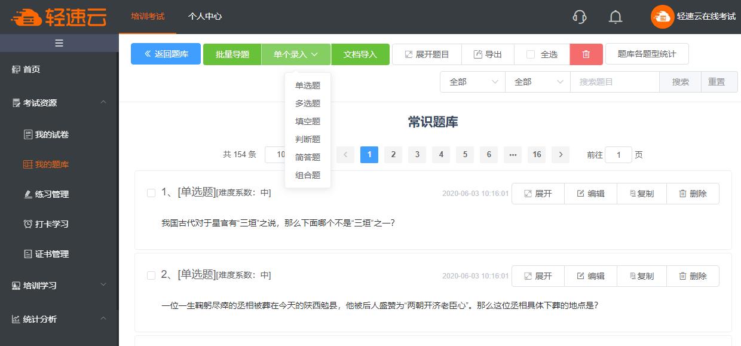Click the 导出 export icon button
This screenshot has width=741, height=346.
(x=488, y=54)
